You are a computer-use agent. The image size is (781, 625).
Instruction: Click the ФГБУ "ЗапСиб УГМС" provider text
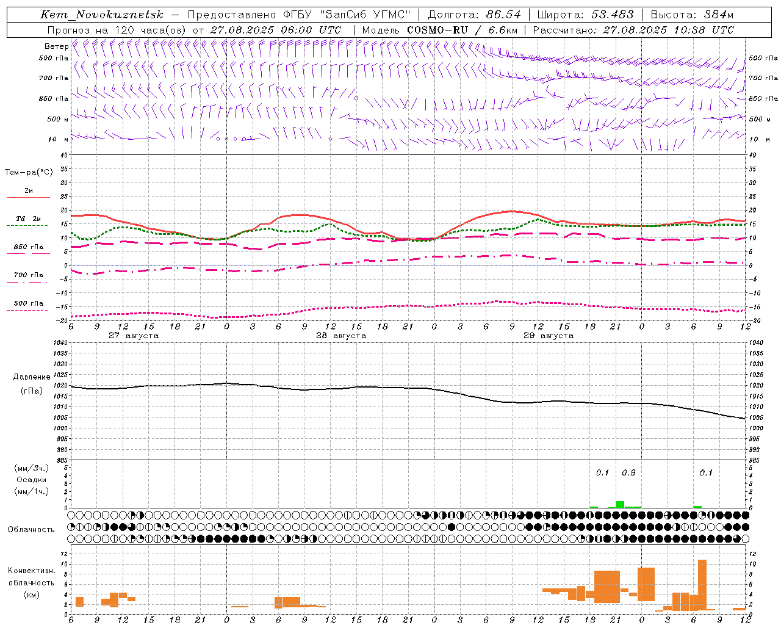click(347, 15)
